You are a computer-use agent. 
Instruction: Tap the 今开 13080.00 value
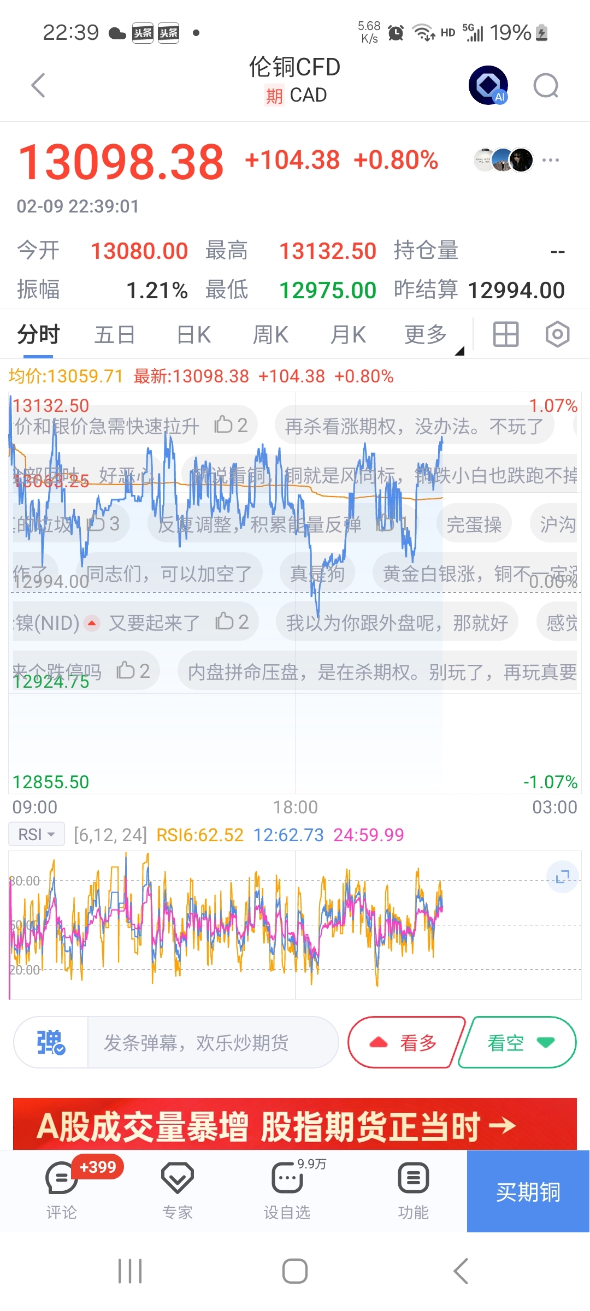pyautogui.click(x=139, y=251)
